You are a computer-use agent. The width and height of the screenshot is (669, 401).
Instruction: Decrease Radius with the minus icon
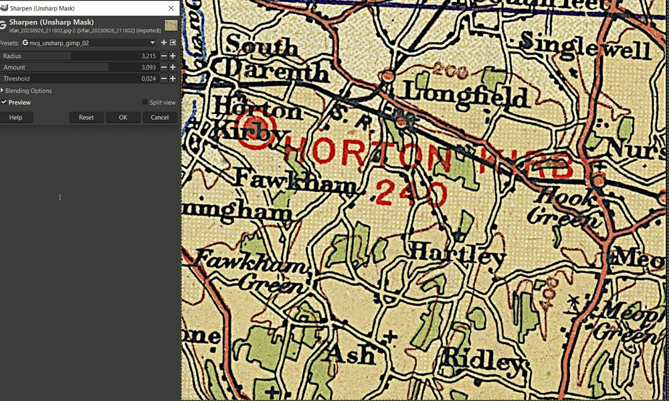[163, 56]
